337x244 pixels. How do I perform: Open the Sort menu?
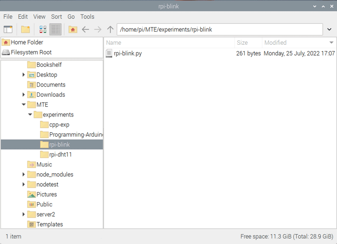click(56, 17)
